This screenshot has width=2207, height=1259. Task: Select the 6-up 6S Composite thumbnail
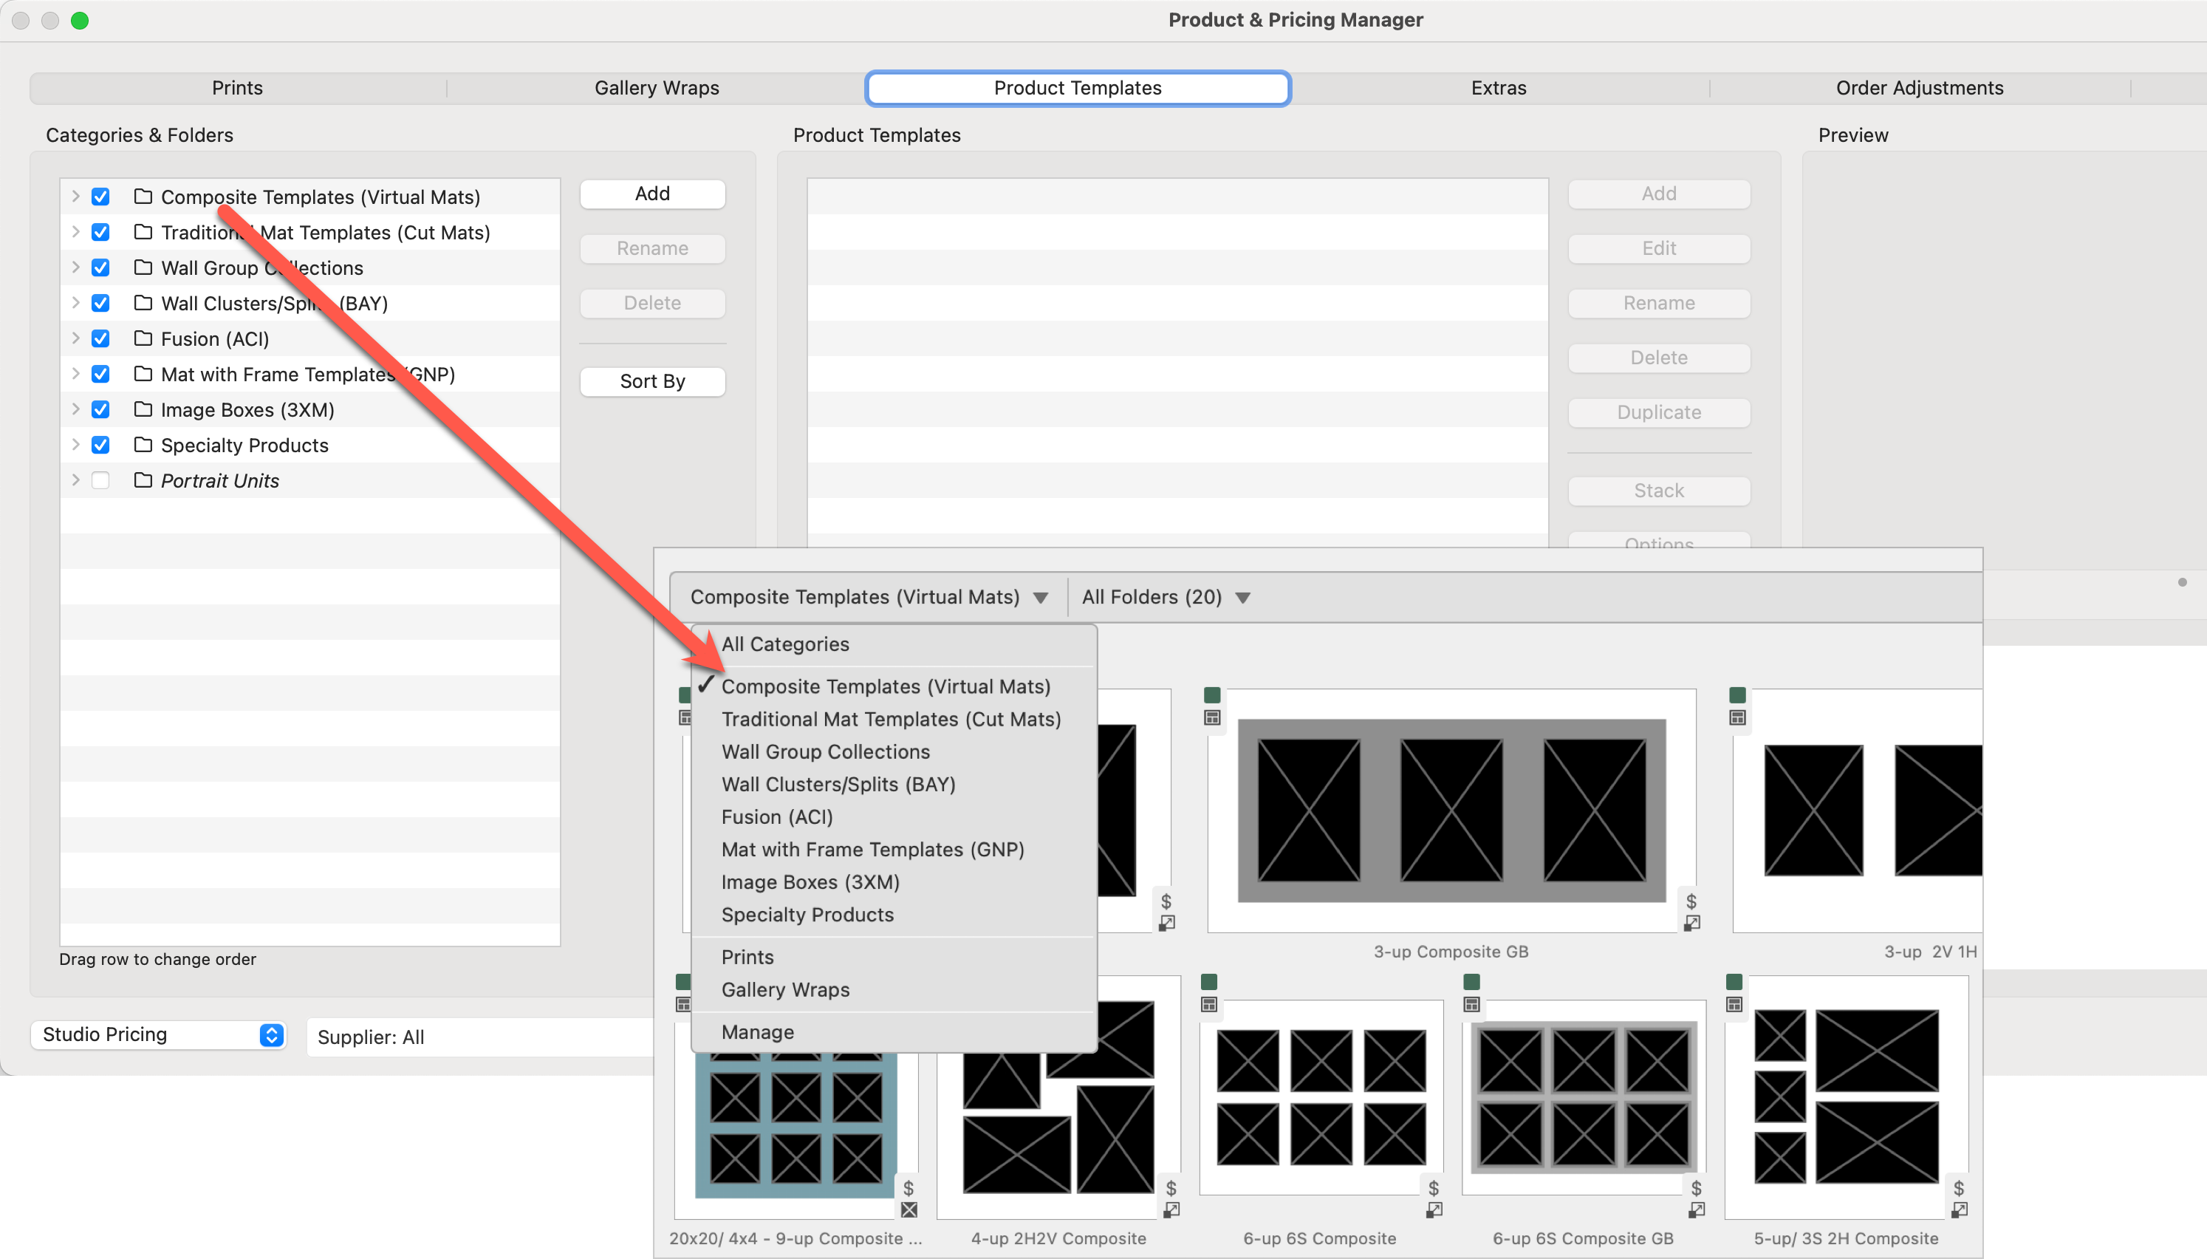[x=1321, y=1096]
